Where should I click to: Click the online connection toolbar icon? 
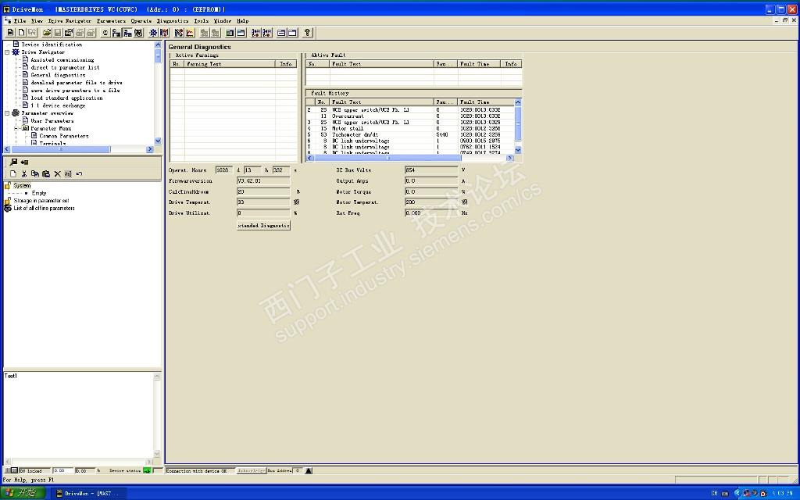(127, 33)
